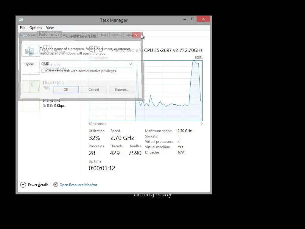Close the Create new task dialog
Viewport: 305px width, 229px height.
click(136, 35)
